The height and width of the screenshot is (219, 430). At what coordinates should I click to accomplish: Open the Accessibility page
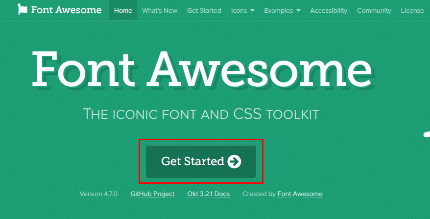tap(329, 11)
